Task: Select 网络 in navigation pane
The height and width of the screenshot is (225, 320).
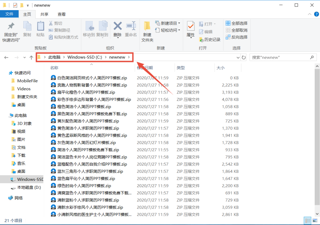Action: click(15, 198)
